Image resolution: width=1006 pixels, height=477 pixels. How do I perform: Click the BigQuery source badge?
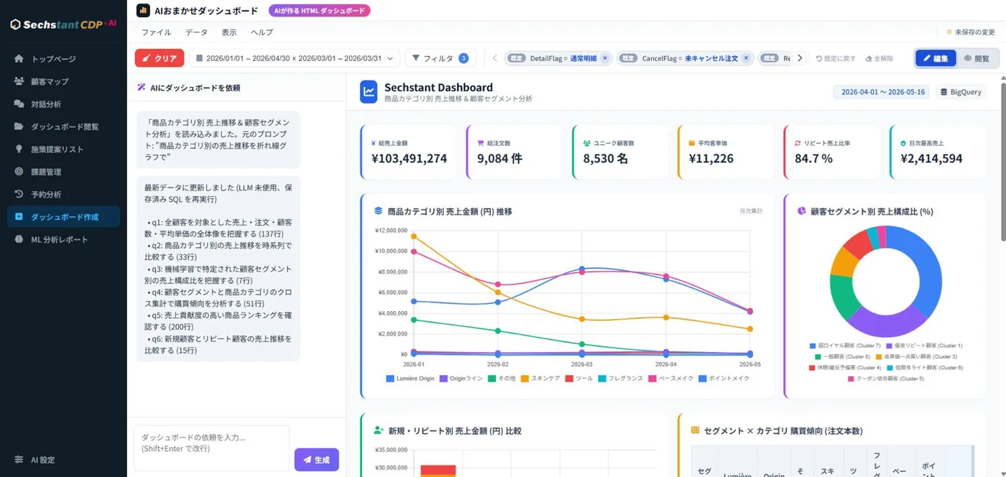(x=961, y=92)
